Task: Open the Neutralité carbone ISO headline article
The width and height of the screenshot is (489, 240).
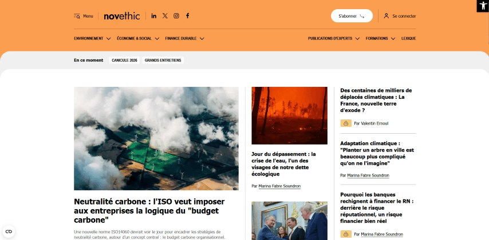Action: pyautogui.click(x=149, y=211)
